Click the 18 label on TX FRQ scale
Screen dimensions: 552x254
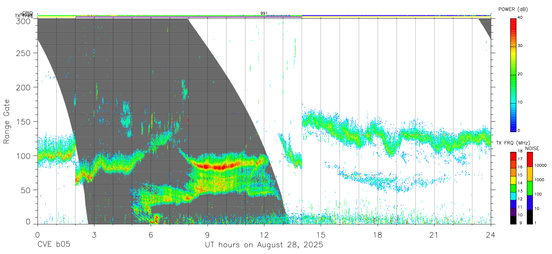coord(520,151)
